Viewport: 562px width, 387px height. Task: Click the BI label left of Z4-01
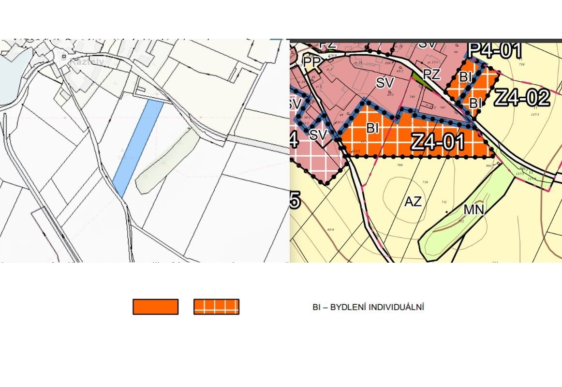pyautogui.click(x=372, y=129)
